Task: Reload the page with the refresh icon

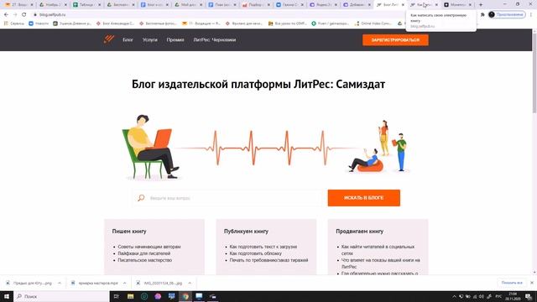Action: coord(24,15)
